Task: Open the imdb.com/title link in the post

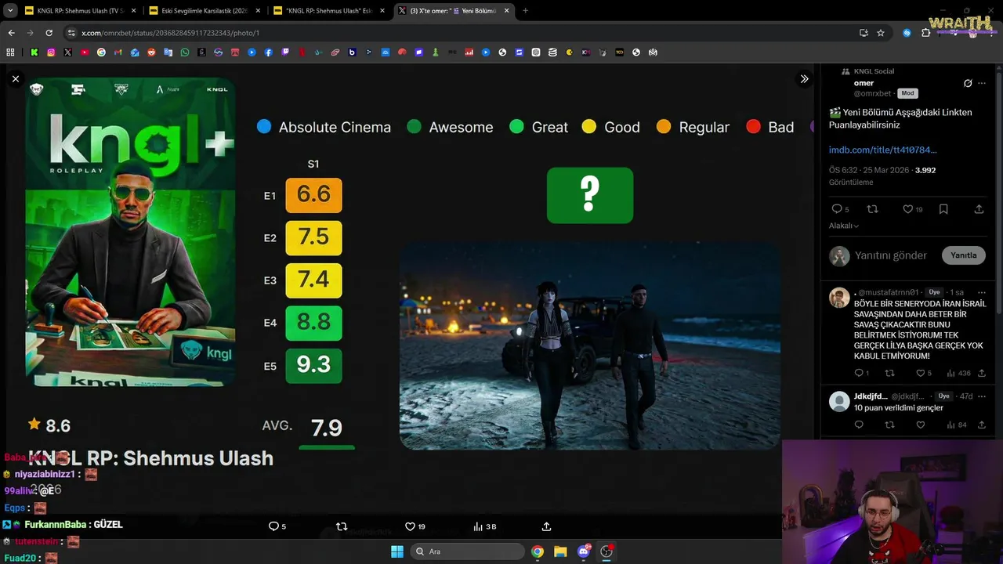Action: tap(882, 150)
